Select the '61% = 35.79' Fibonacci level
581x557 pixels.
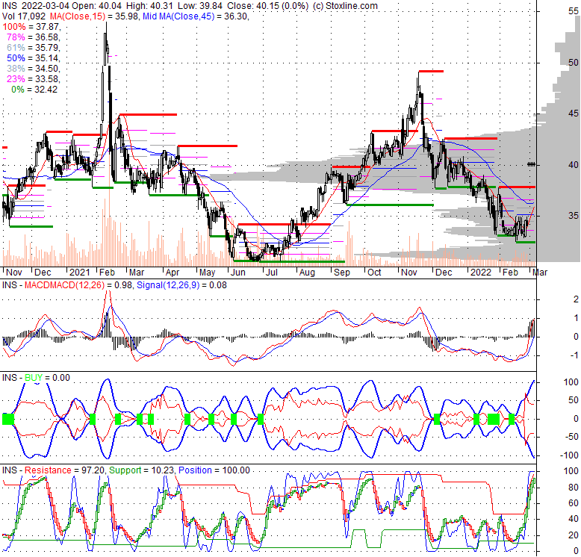[34, 47]
